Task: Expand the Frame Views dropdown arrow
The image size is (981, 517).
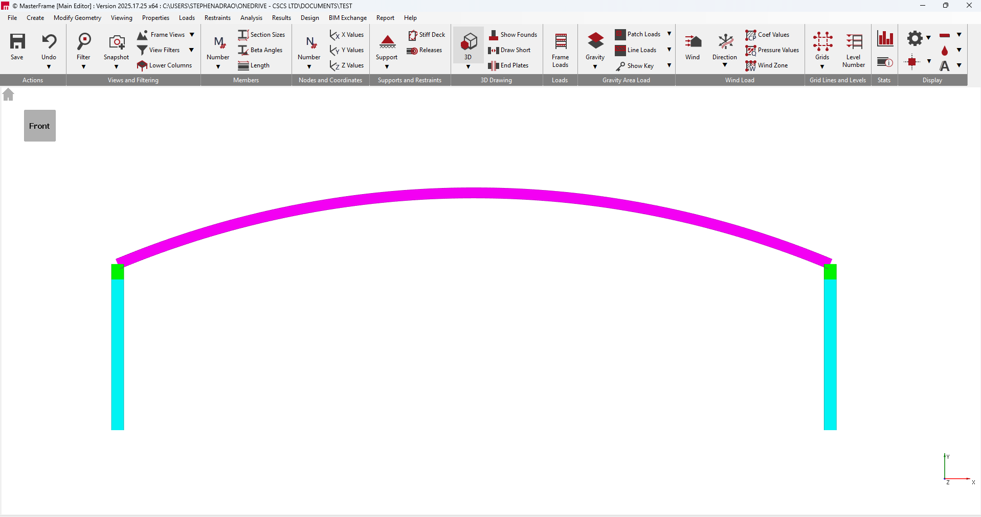Action: tap(192, 35)
